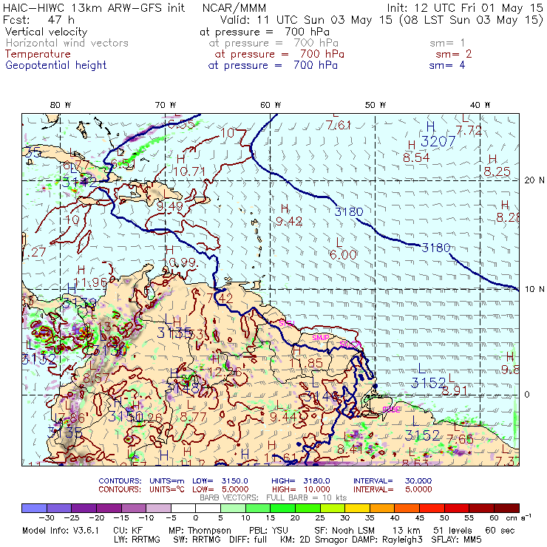
Task: Click the '70 W' longitude label
Action: pyautogui.click(x=166, y=105)
